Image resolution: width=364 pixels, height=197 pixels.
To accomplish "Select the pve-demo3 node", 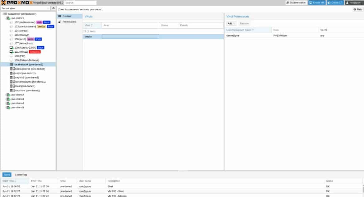I will [17, 99].
